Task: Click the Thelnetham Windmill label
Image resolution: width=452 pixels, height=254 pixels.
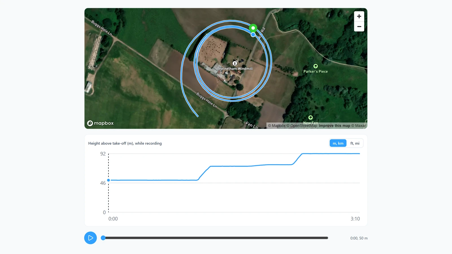Action: point(235,69)
